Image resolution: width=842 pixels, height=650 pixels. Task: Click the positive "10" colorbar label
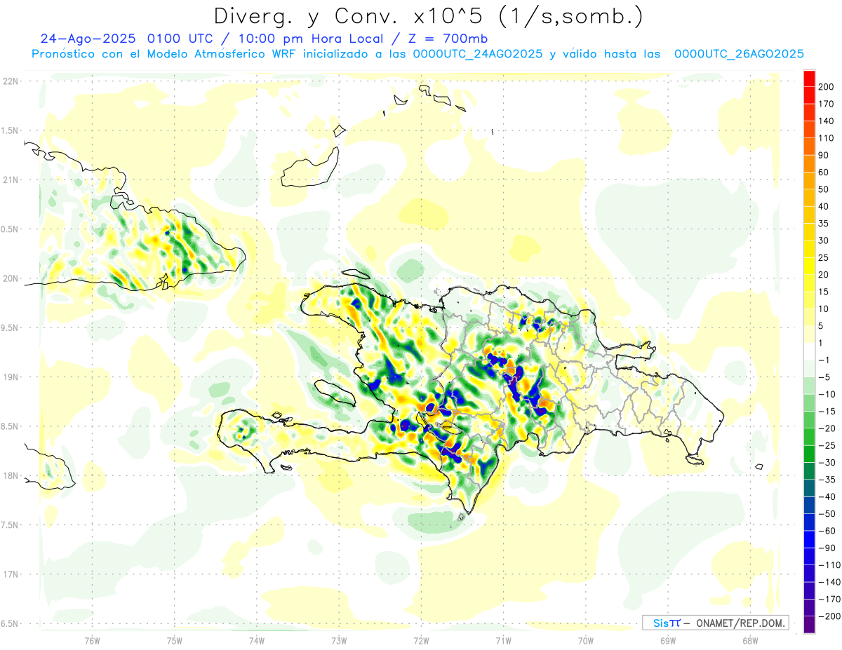(824, 309)
